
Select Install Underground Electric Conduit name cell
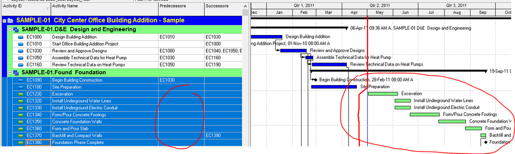click(104, 108)
